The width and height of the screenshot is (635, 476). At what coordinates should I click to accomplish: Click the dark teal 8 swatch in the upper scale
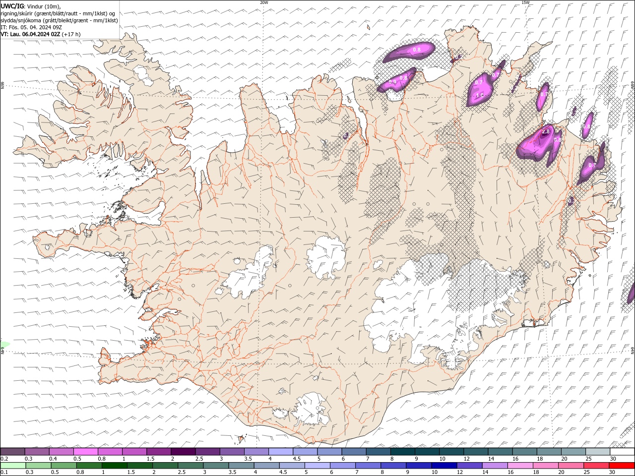[x=402, y=452]
